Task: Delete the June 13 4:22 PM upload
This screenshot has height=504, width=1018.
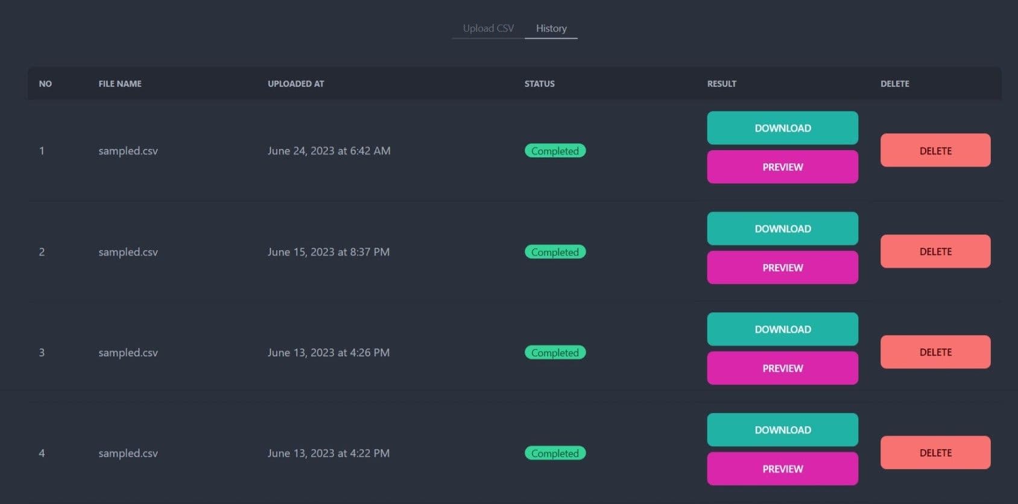Action: coord(935,453)
